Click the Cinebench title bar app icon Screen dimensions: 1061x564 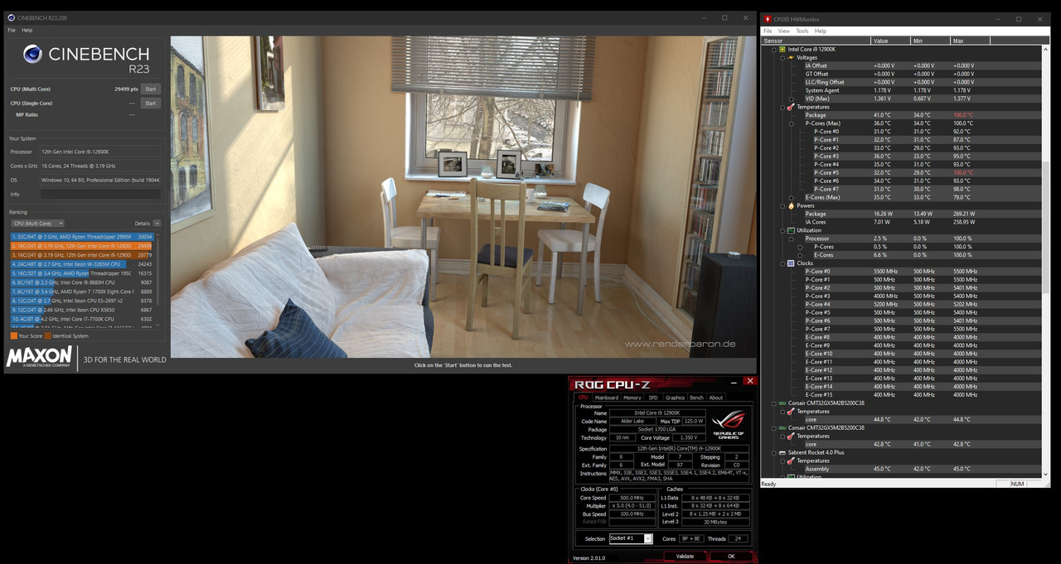pyautogui.click(x=10, y=17)
